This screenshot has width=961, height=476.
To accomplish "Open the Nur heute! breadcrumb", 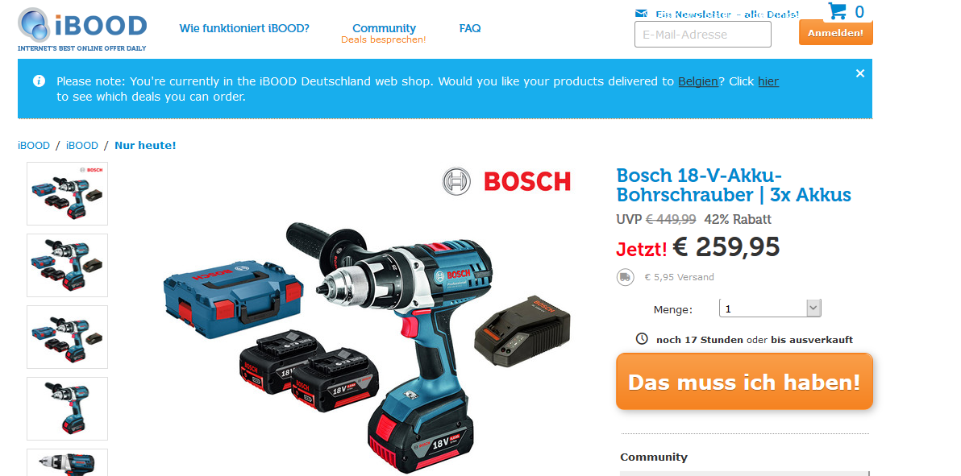I will [145, 146].
